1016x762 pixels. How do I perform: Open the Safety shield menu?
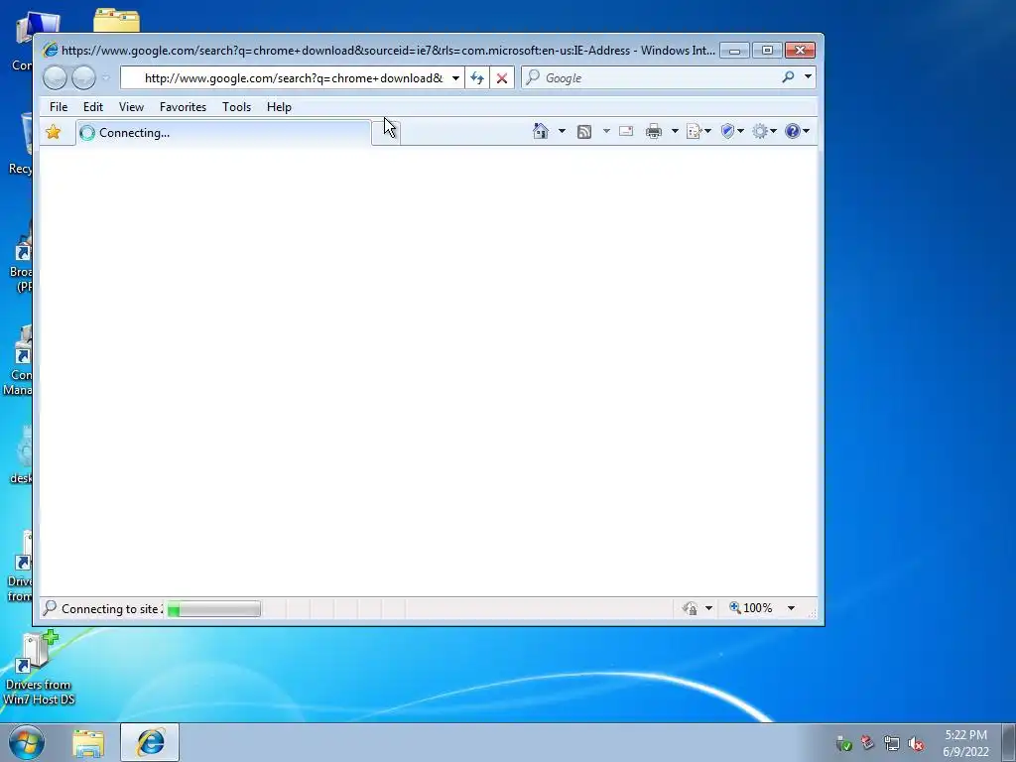tap(732, 132)
